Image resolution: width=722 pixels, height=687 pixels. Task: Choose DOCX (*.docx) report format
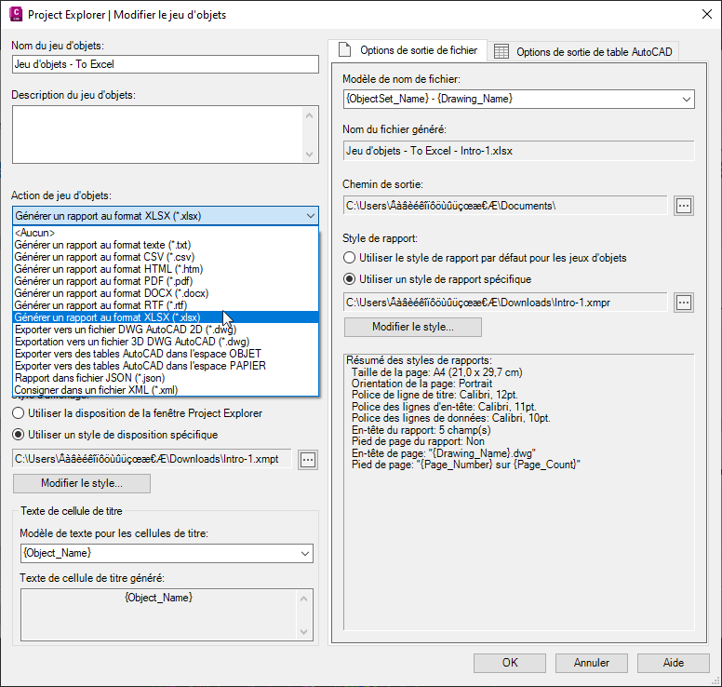pyautogui.click(x=166, y=293)
